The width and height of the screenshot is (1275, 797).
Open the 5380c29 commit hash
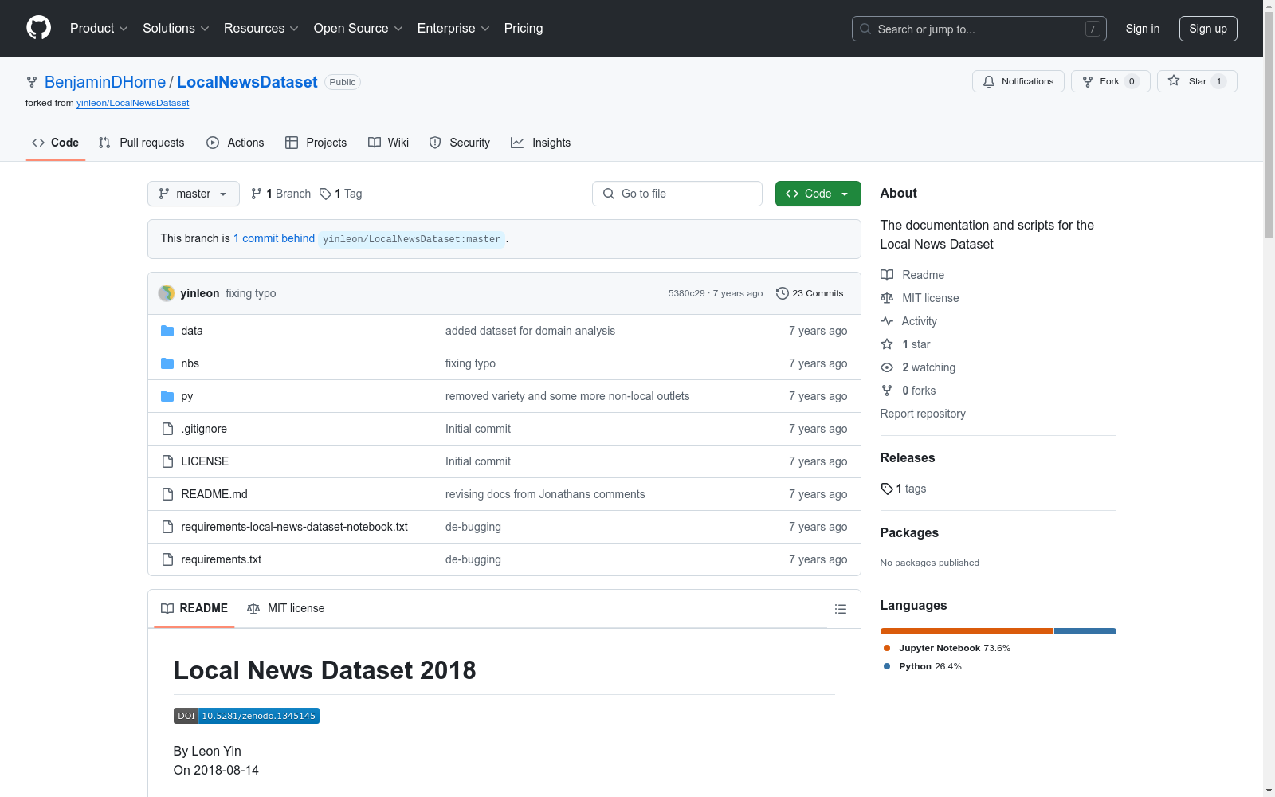pyautogui.click(x=687, y=293)
